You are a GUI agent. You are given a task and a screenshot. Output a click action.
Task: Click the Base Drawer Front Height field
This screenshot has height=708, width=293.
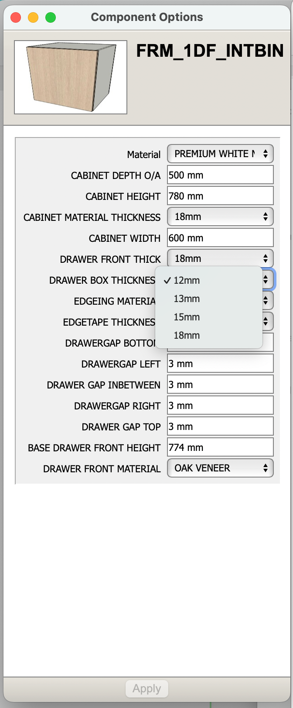220,447
